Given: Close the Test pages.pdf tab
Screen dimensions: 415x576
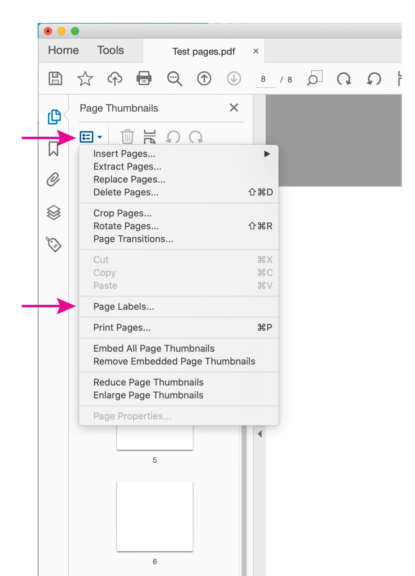Looking at the screenshot, I should pyautogui.click(x=256, y=51).
